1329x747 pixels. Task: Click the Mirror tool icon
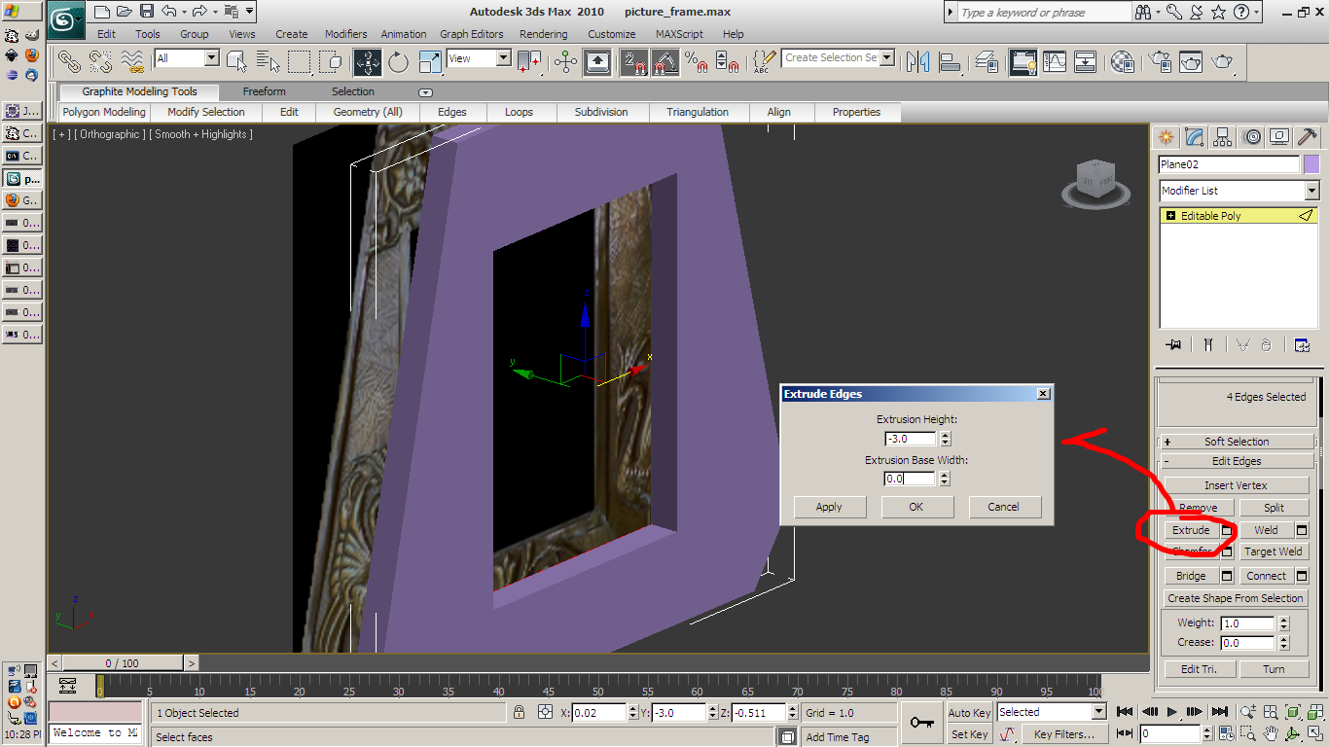pyautogui.click(x=917, y=62)
